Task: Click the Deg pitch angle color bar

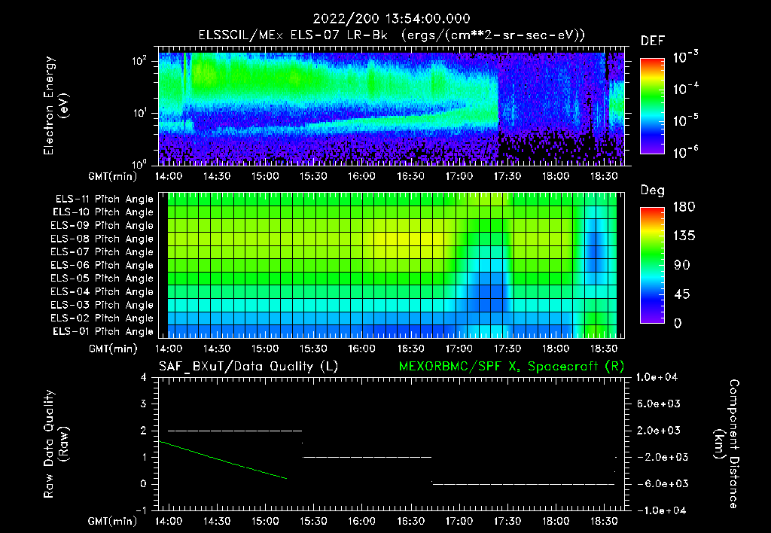Action: [x=652, y=266]
